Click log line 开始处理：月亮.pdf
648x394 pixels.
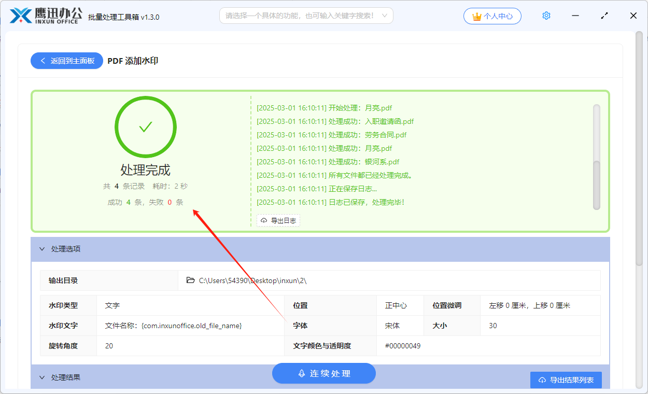tap(325, 108)
